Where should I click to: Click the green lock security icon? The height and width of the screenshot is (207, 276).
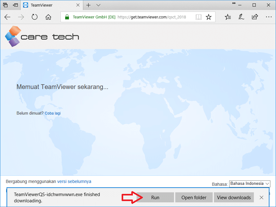[67, 17]
